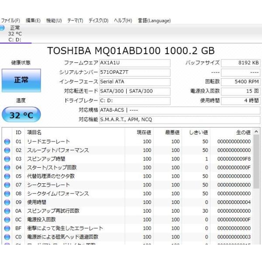
Task: Click the status icon for ID 03 スピンアップ時間
Action: click(7, 159)
